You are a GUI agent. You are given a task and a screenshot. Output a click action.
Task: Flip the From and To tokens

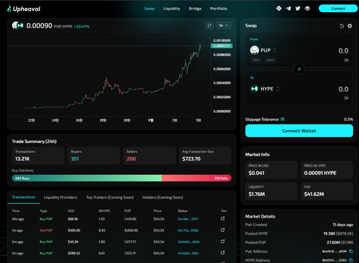click(299, 69)
